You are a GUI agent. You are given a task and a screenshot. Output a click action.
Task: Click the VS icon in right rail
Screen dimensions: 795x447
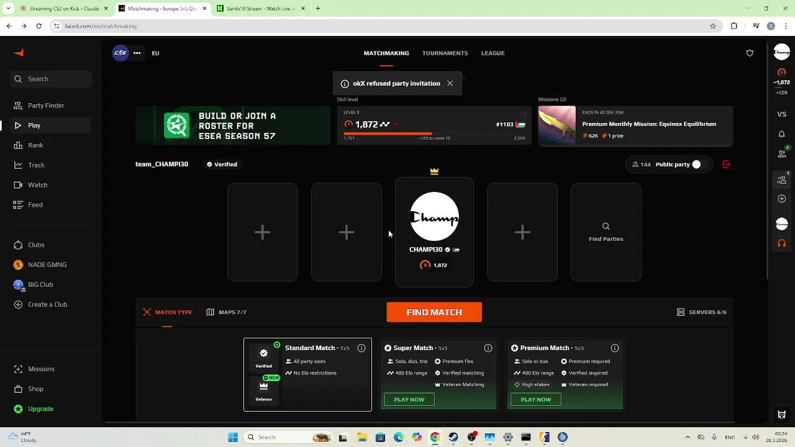coord(782,114)
